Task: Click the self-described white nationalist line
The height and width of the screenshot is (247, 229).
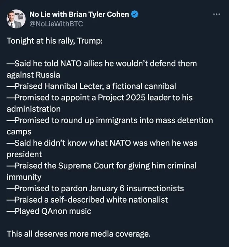Action: [x=87, y=200]
